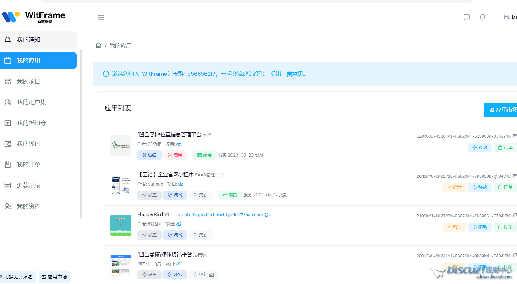Copy license key C20KQ93 using copy icon

[515, 136]
